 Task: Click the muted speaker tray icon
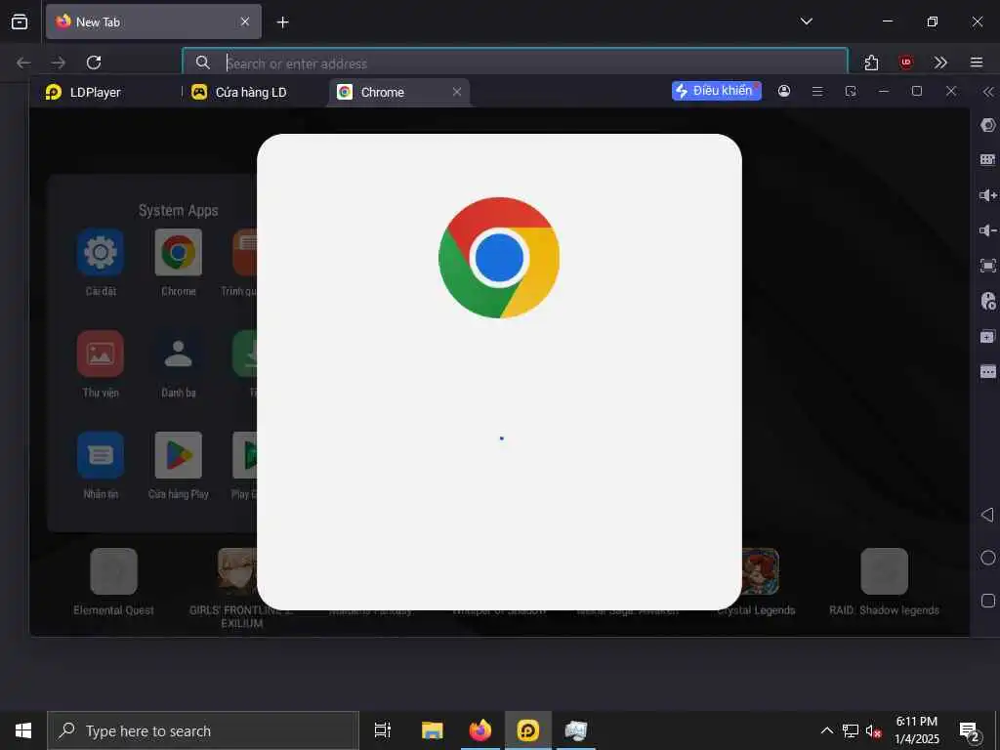[x=874, y=730]
